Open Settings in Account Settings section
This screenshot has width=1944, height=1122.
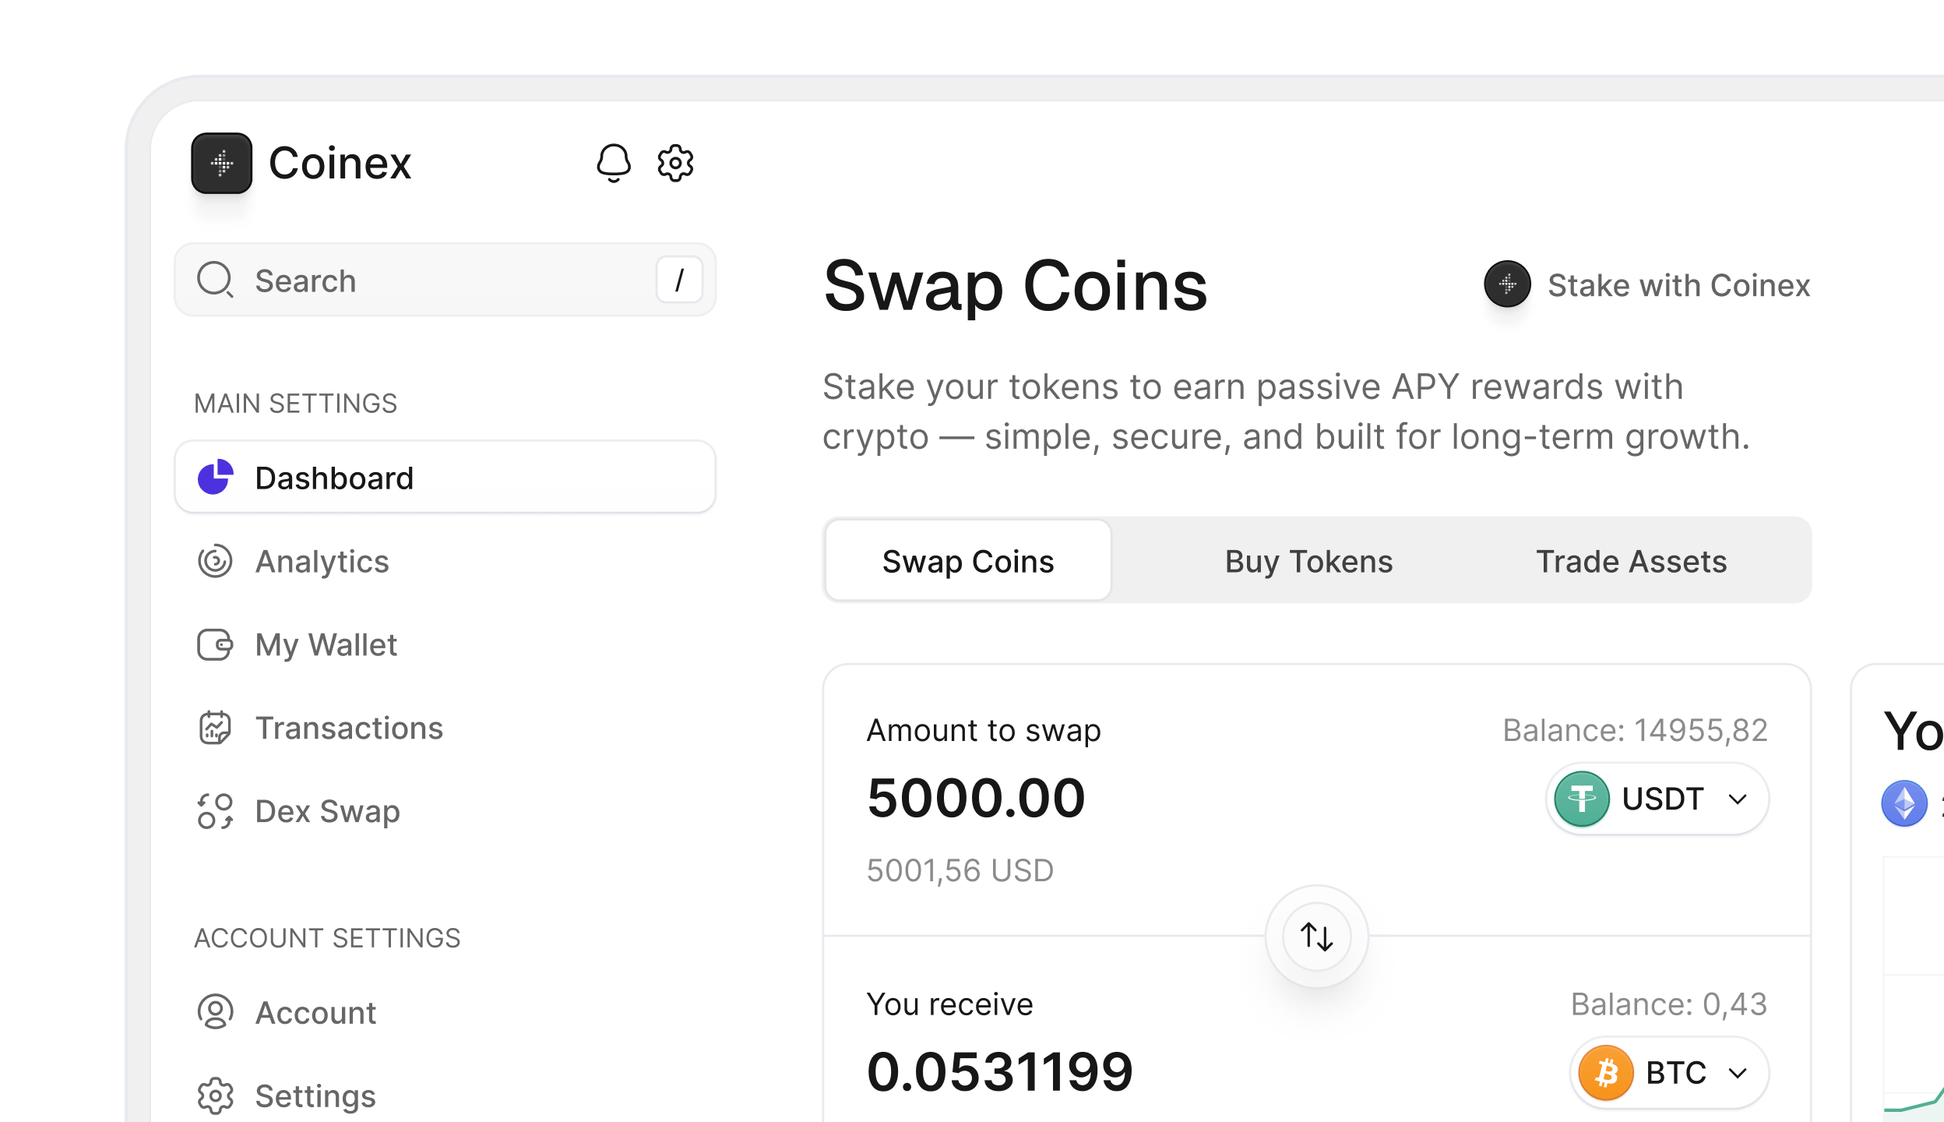[x=315, y=1096]
